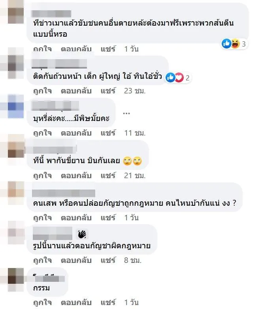The image size is (262, 309).
Task: Click the blue avatar of the บุหรี่ล่ะคะ cigarette commenter
Action: (16, 106)
